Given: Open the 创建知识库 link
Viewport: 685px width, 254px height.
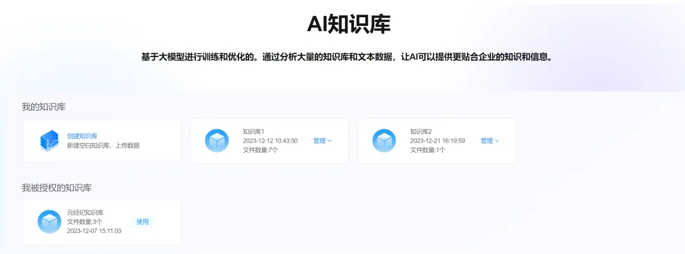Looking at the screenshot, I should coord(82,136).
